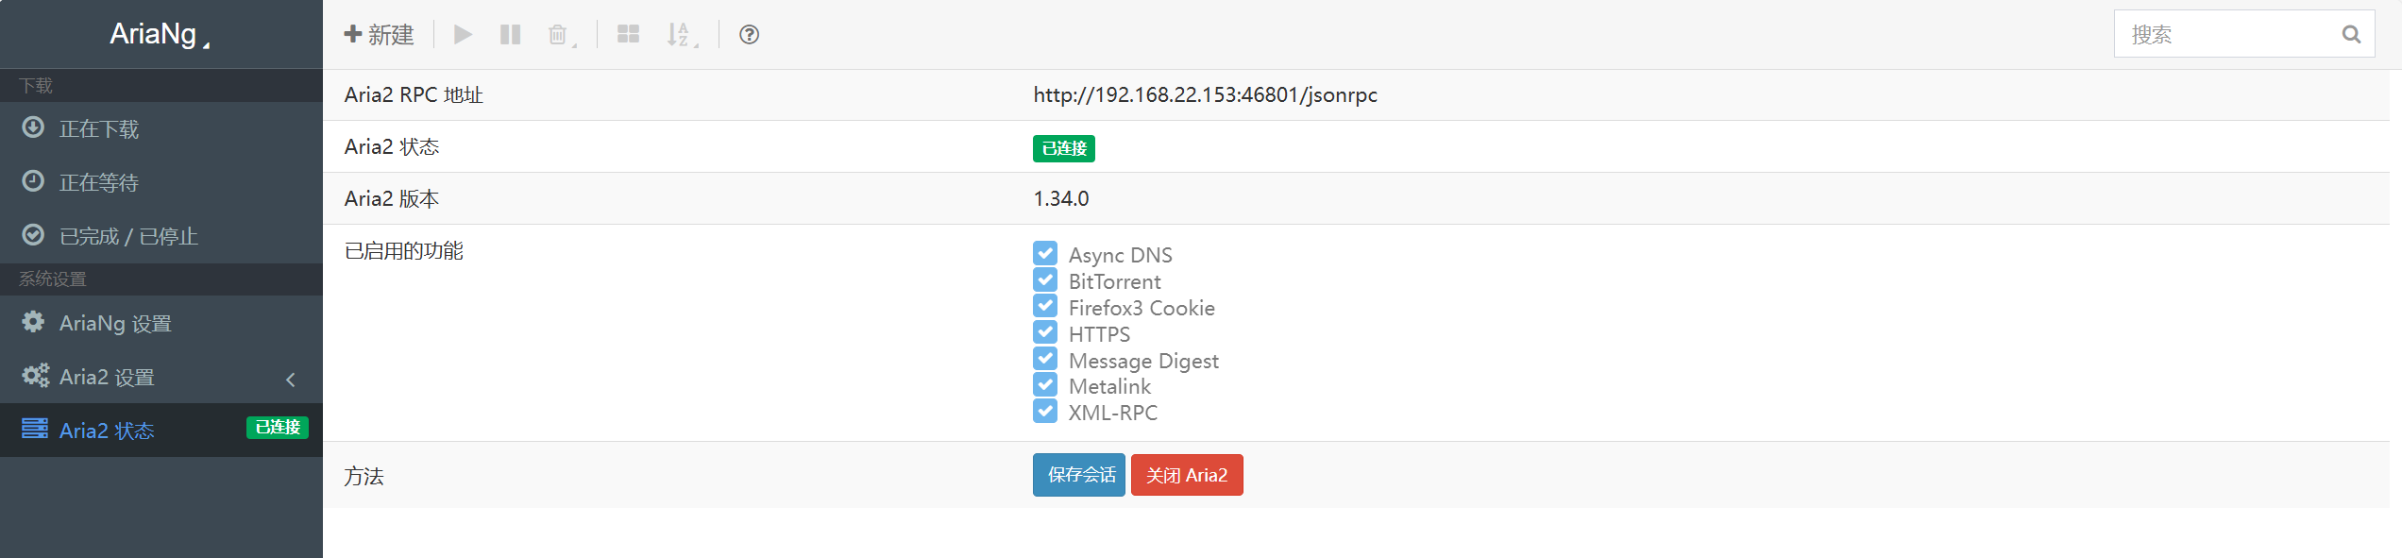Click the grid select-all toolbar icon
This screenshot has height=558, width=2402.
(x=628, y=35)
